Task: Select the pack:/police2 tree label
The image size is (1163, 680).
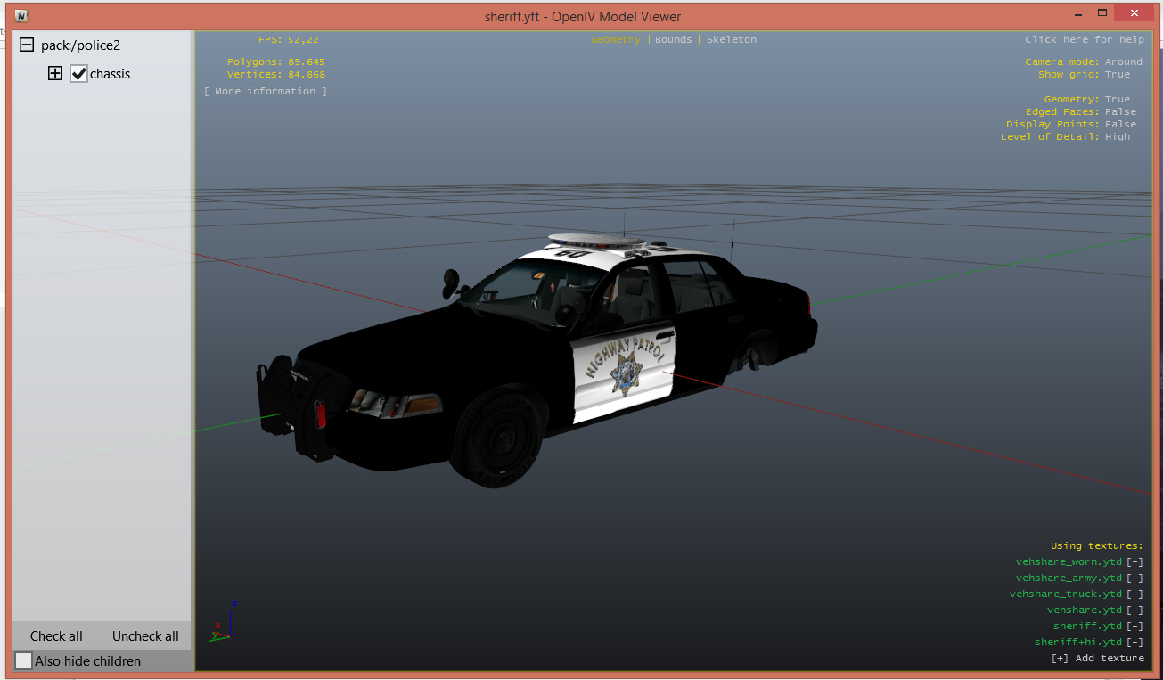Action: coord(80,45)
